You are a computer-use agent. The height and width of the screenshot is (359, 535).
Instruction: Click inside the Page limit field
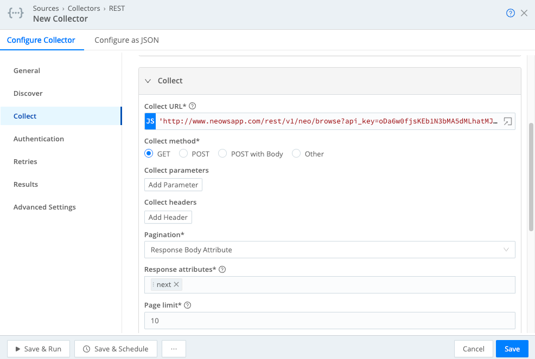click(x=329, y=321)
